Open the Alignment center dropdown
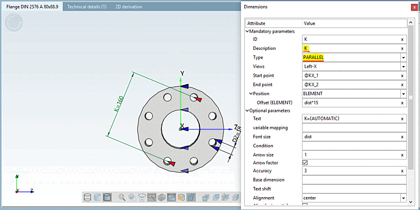This screenshot has height=210, width=420. point(403,198)
